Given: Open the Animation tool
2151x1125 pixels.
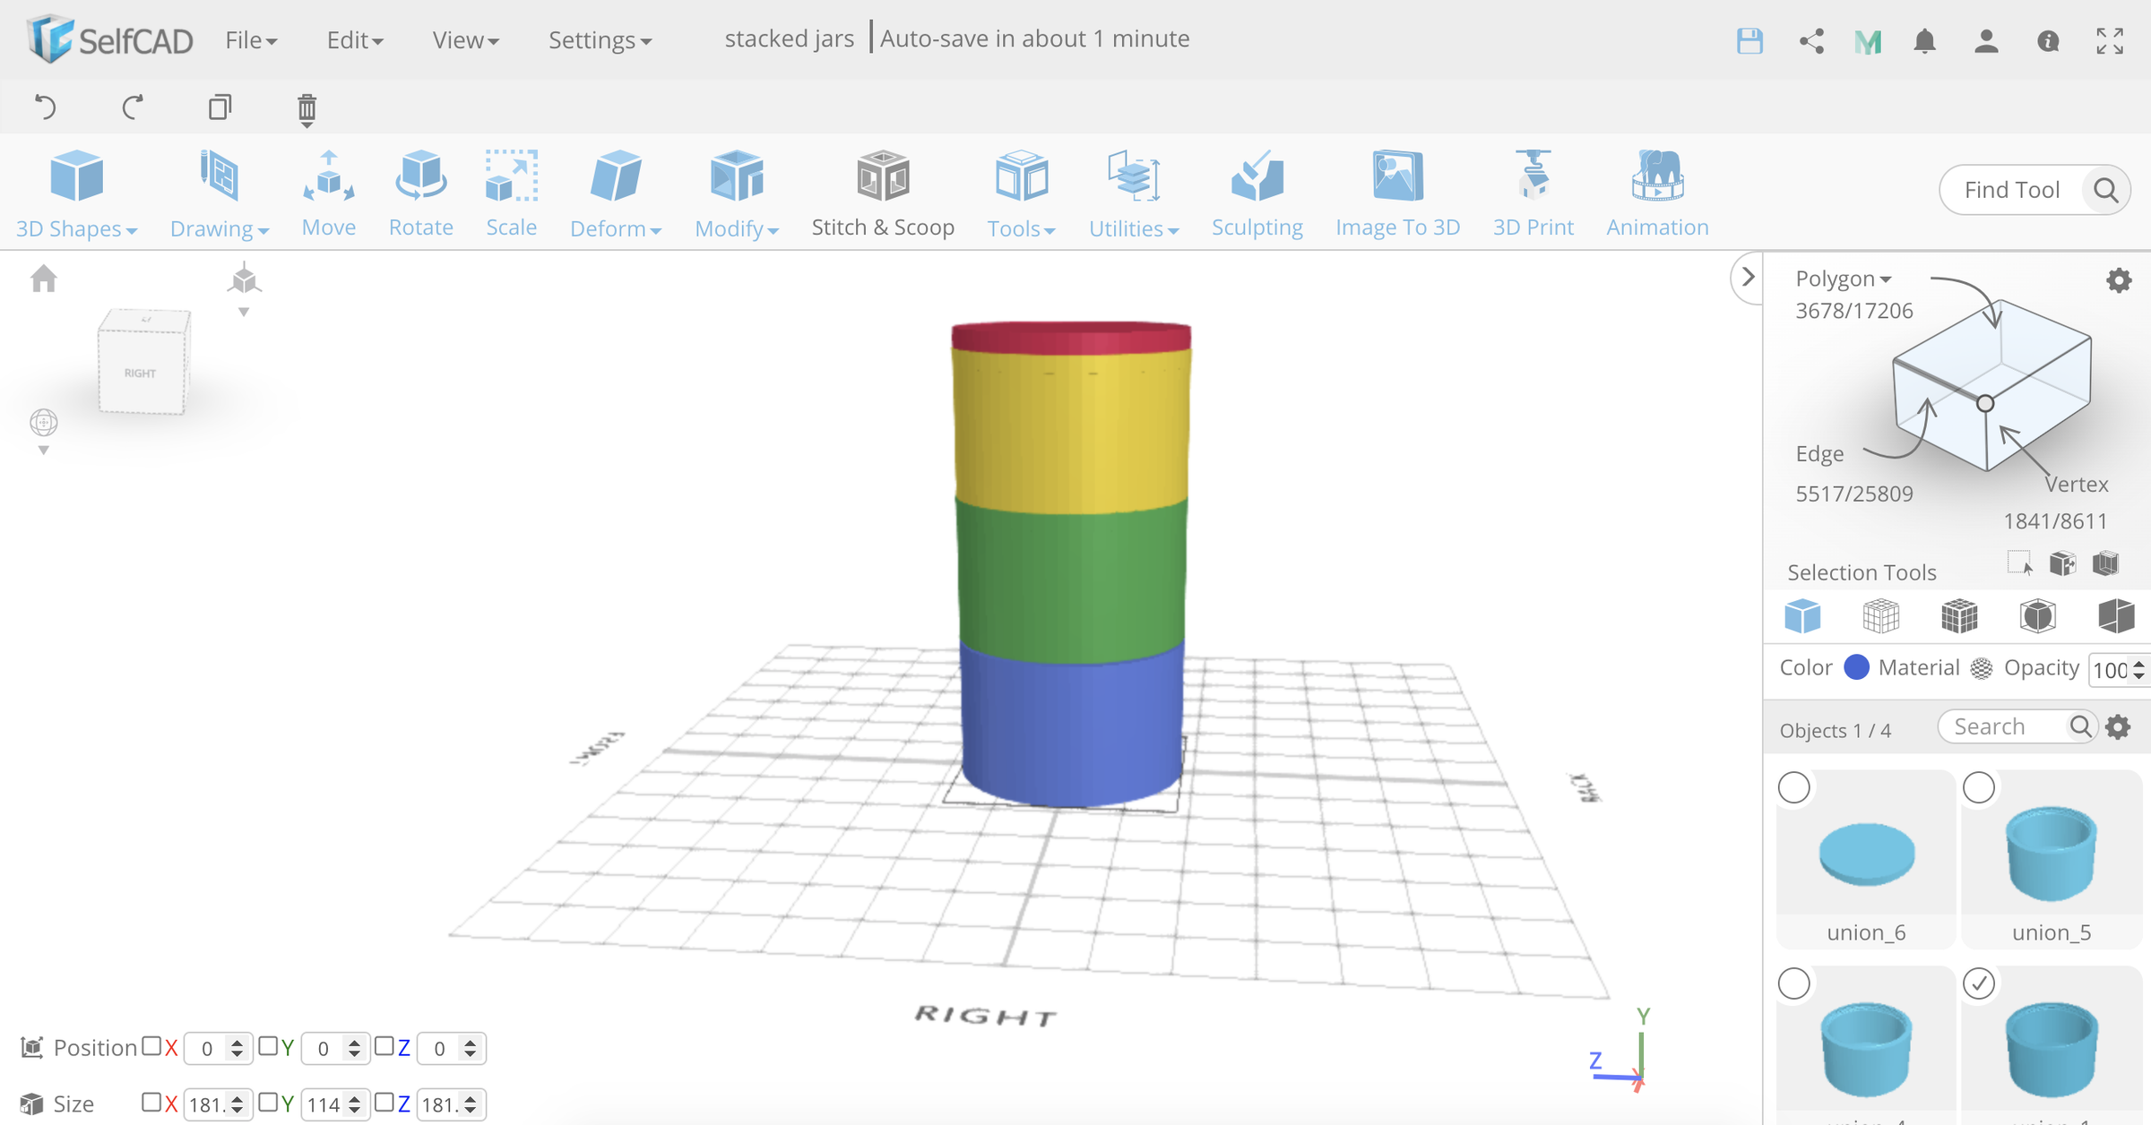Looking at the screenshot, I should [x=1655, y=193].
